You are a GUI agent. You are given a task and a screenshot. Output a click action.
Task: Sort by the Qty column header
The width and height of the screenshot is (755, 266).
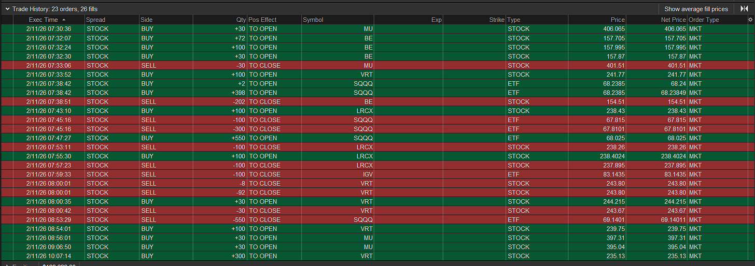(241, 20)
